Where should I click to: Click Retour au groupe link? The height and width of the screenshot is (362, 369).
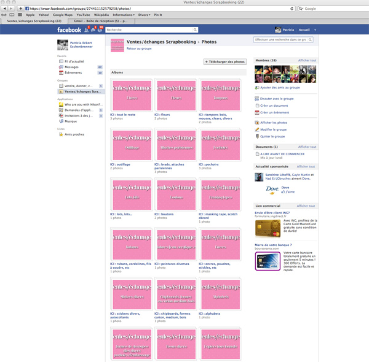point(139,48)
